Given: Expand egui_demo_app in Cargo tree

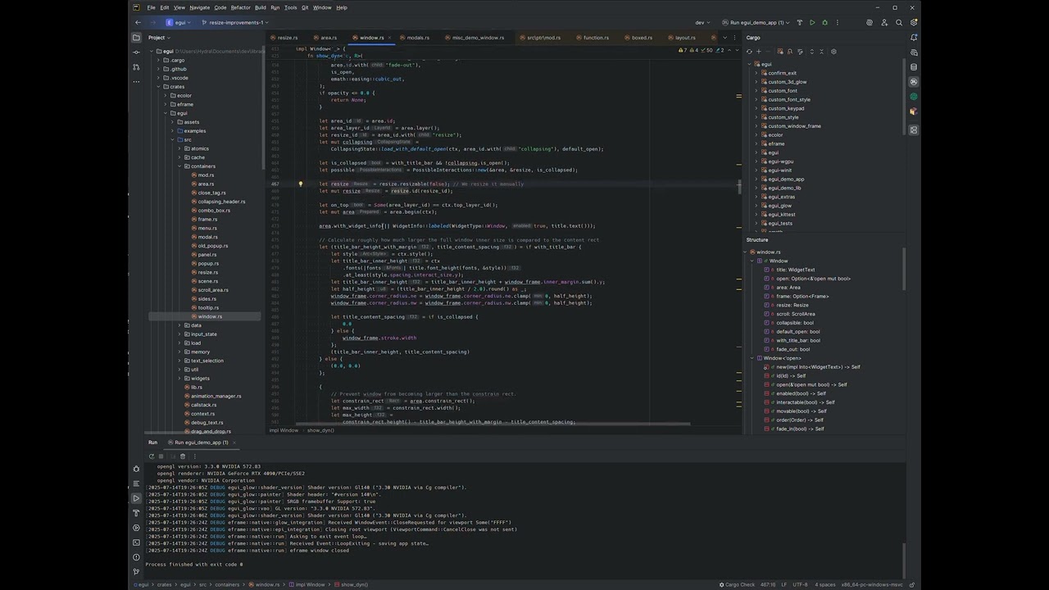Looking at the screenshot, I should click(756, 179).
